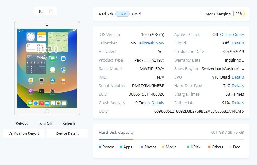Reboot the connected iPad
This screenshot has height=165, width=257.
(22, 123)
